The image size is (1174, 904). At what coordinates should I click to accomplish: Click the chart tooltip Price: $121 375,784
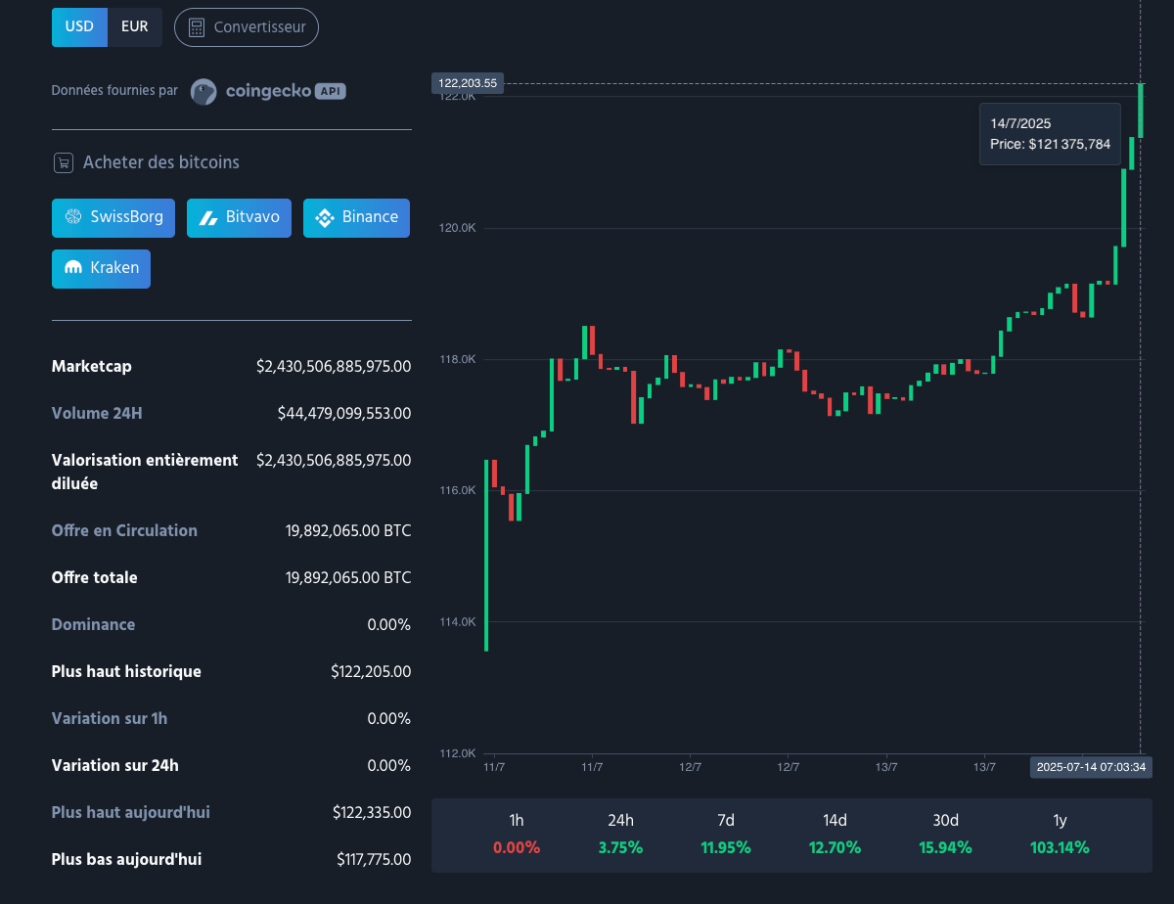point(1050,144)
